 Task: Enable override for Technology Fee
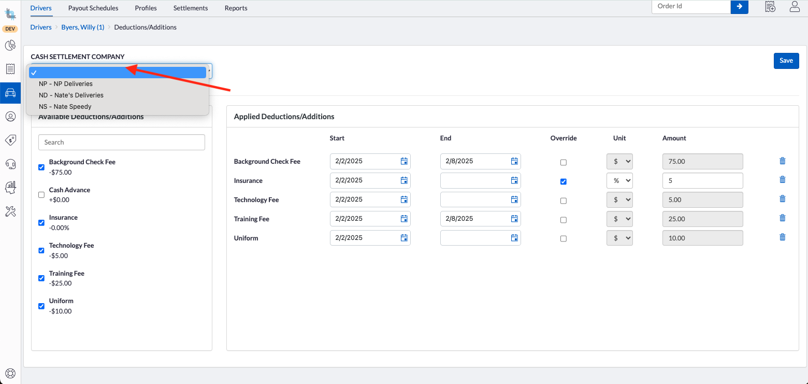564,201
